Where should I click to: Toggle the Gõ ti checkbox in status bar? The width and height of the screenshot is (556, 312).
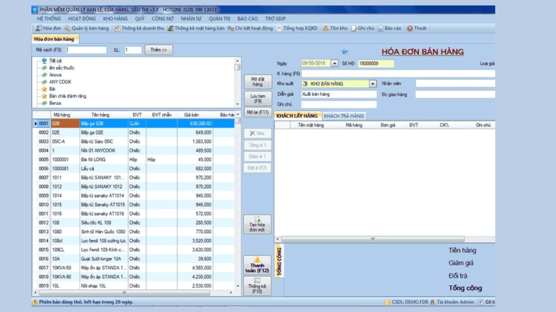(x=481, y=302)
